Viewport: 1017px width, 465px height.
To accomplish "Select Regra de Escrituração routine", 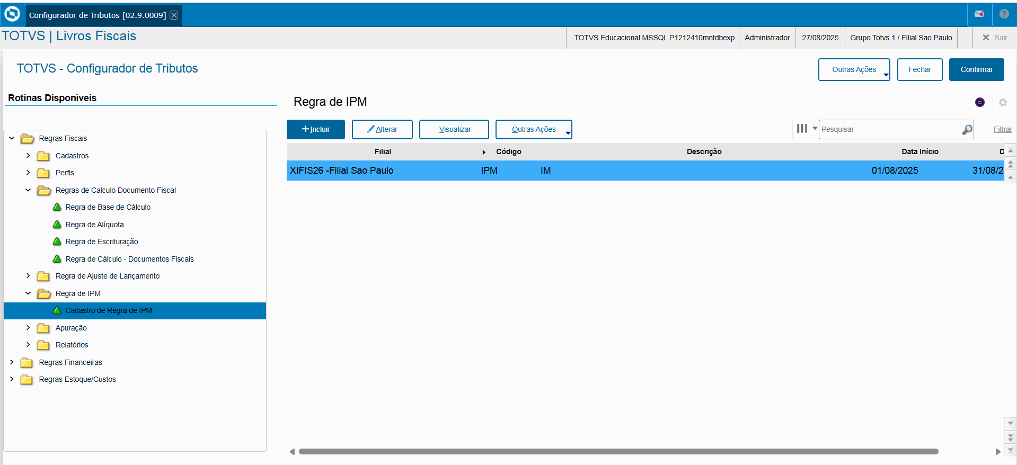I will [102, 242].
